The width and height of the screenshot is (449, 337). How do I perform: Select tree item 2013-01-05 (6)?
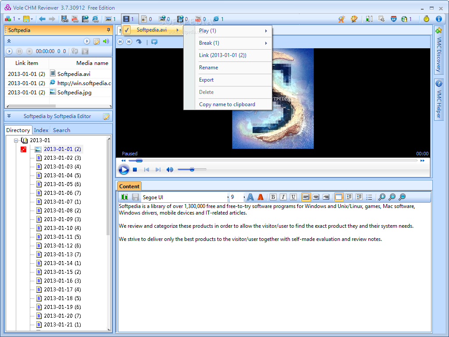(x=62, y=184)
